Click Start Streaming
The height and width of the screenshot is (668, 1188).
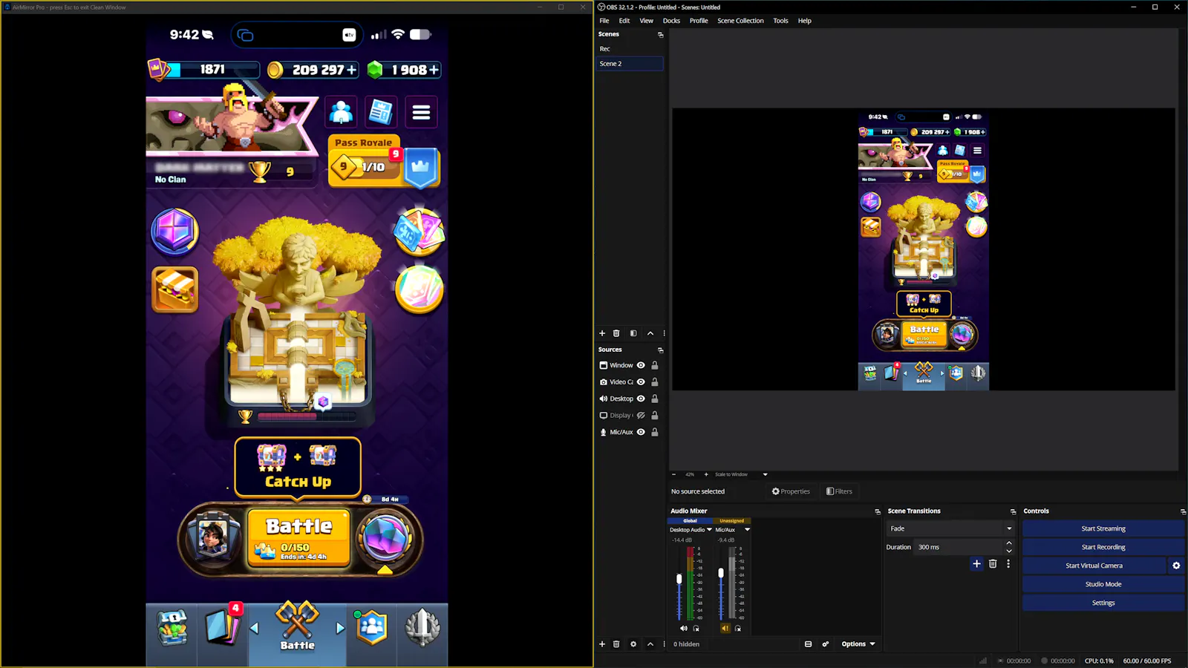point(1103,528)
